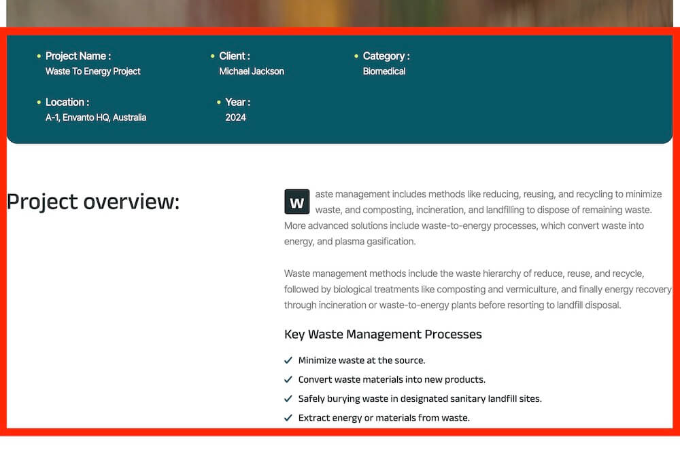680x454 pixels.
Task: Click the Safely burying waste list item text
Action: pos(420,398)
